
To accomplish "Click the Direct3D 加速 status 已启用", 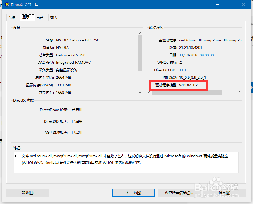I will pos(77,121).
